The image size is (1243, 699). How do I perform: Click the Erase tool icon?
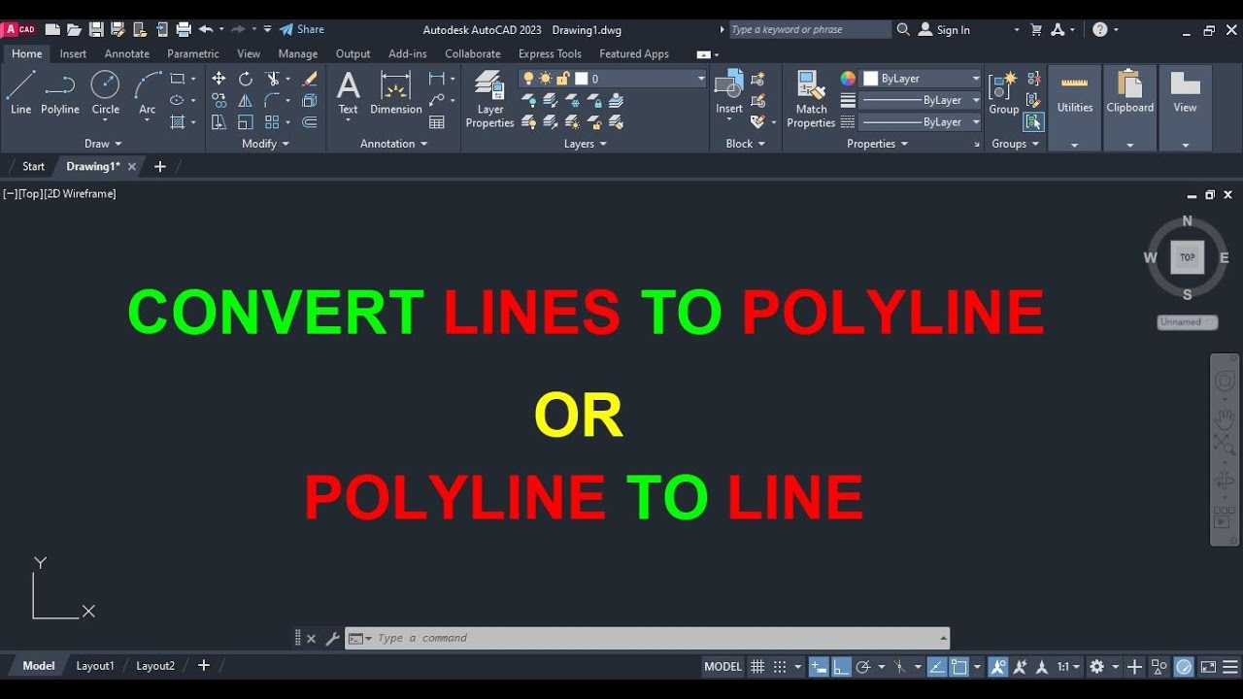[310, 79]
